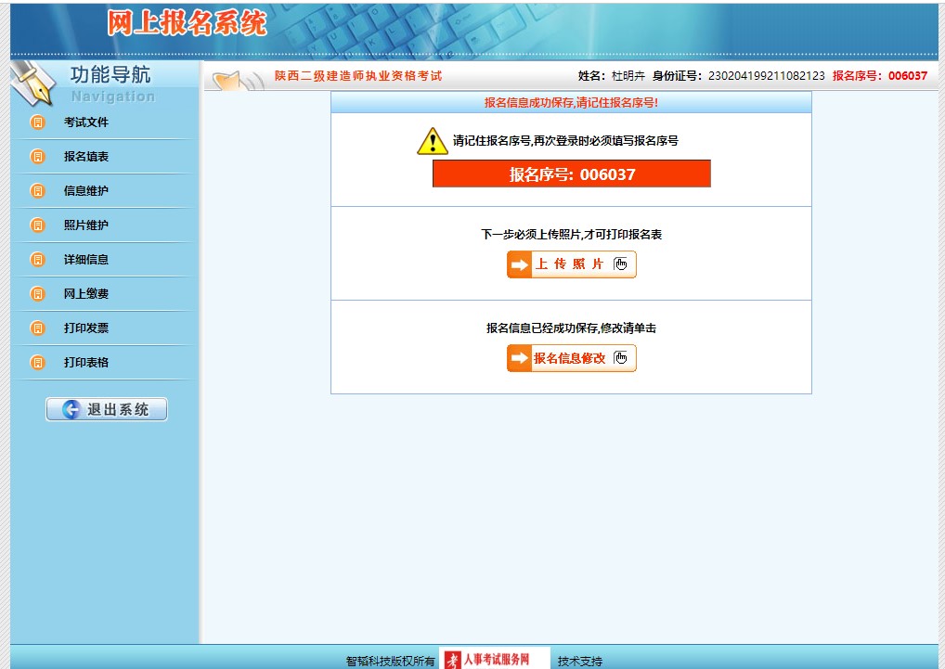Screen dimensions: 945x669
Task: Click the 人事考试服务网 footer logo
Action: [494, 660]
